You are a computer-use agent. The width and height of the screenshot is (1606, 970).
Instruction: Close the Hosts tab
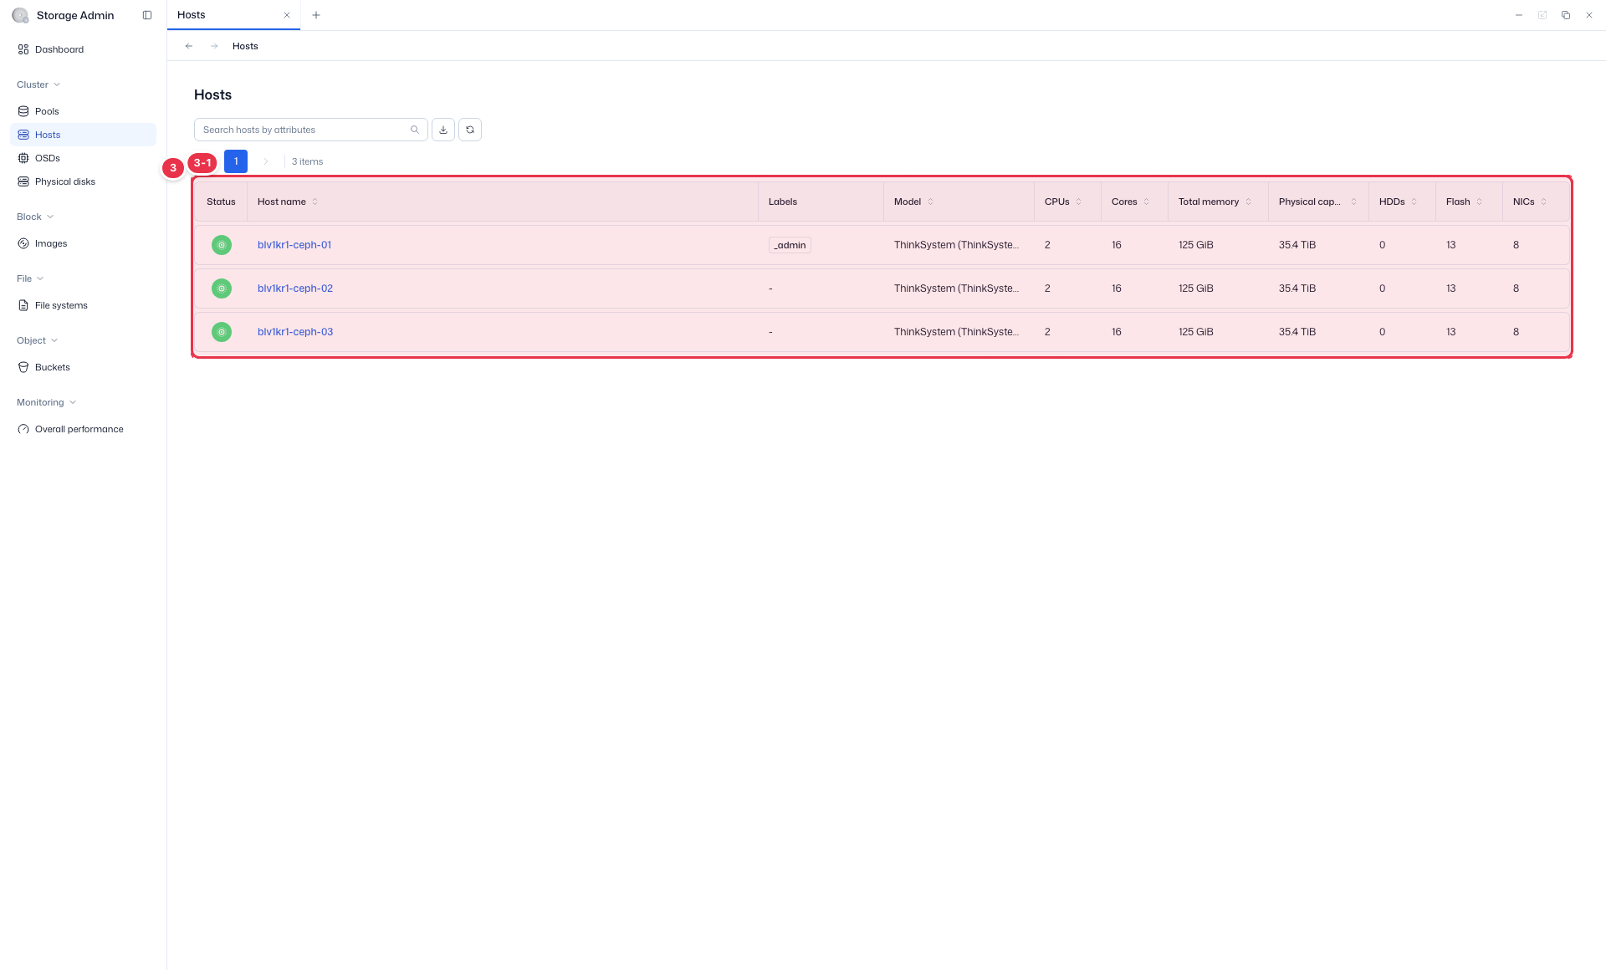pyautogui.click(x=287, y=15)
